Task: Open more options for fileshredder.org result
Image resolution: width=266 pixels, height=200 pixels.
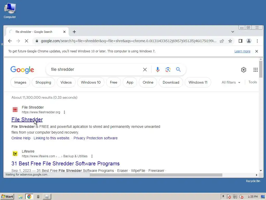Action: 64,112
